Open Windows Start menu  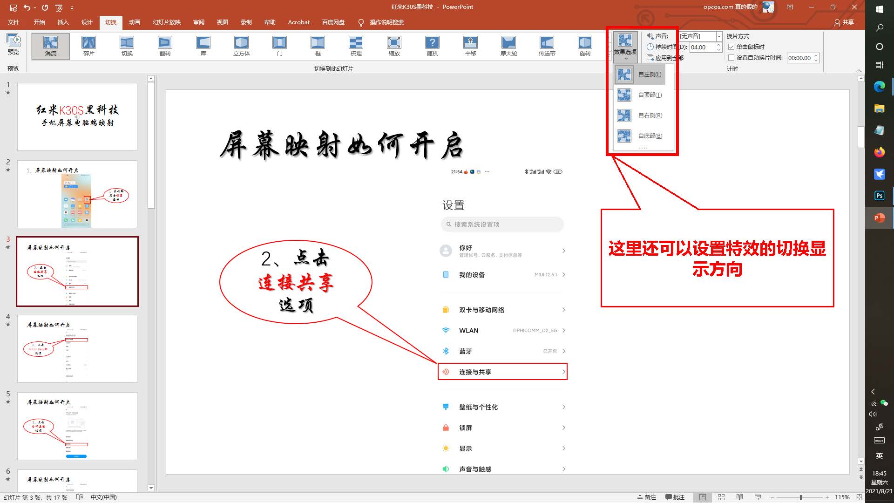(879, 9)
